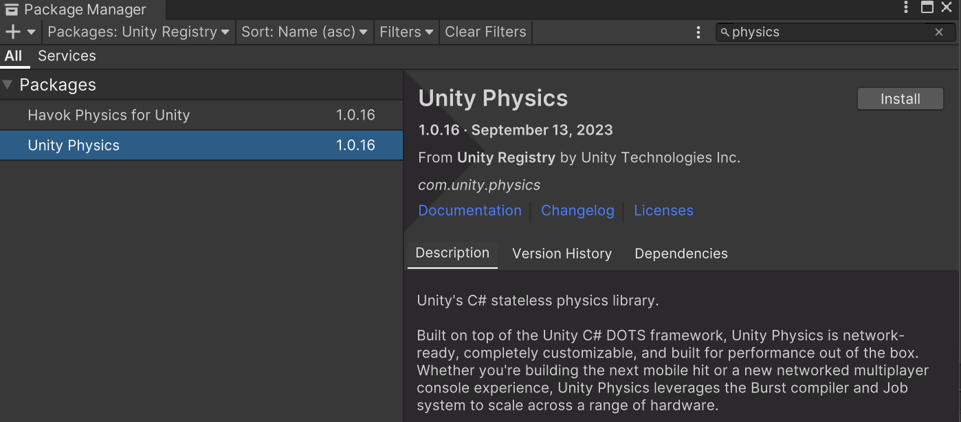The image size is (961, 422).
Task: Select Unity Physics package row
Action: coord(201,145)
